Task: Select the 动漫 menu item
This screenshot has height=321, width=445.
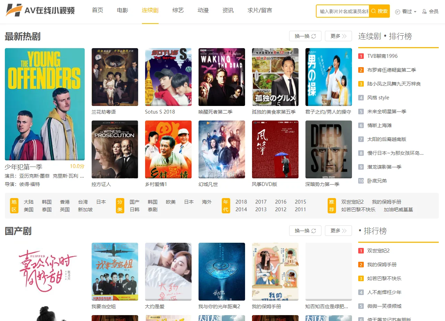Action: [x=203, y=10]
